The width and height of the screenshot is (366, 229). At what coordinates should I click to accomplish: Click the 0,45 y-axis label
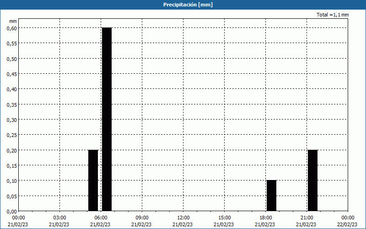point(12,74)
